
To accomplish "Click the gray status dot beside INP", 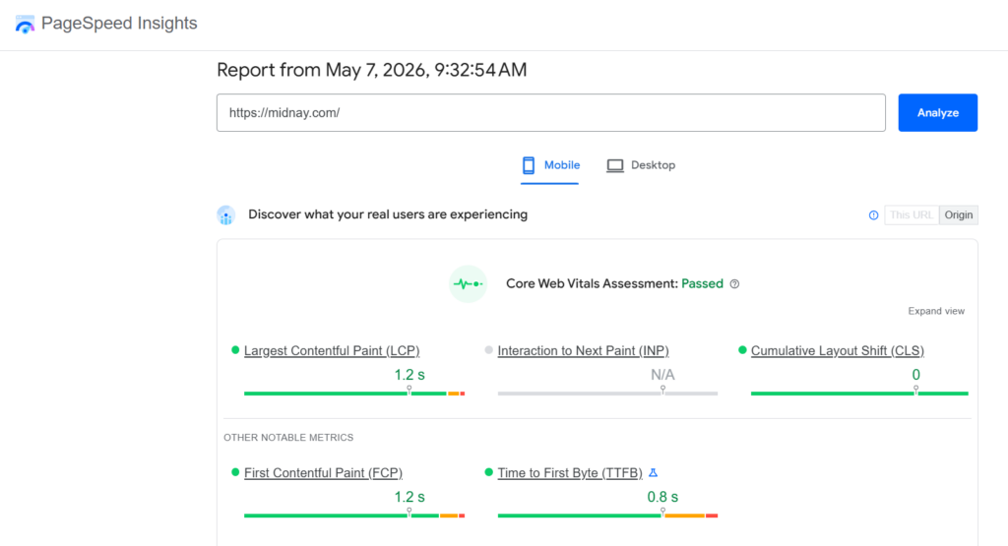I will [488, 350].
